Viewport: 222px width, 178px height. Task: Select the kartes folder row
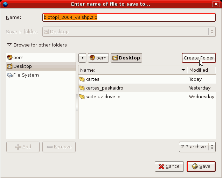[147, 79]
